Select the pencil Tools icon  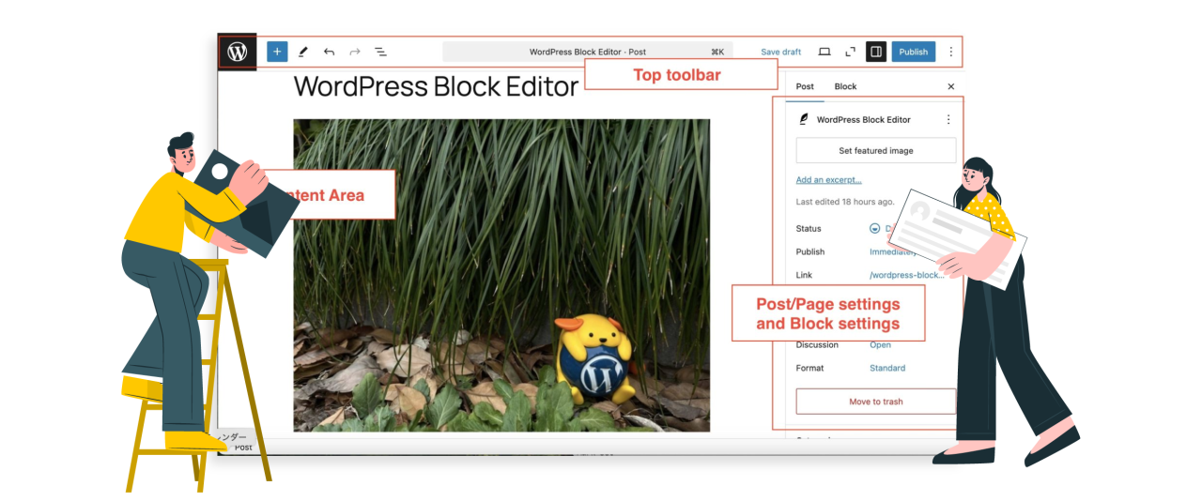coord(303,53)
